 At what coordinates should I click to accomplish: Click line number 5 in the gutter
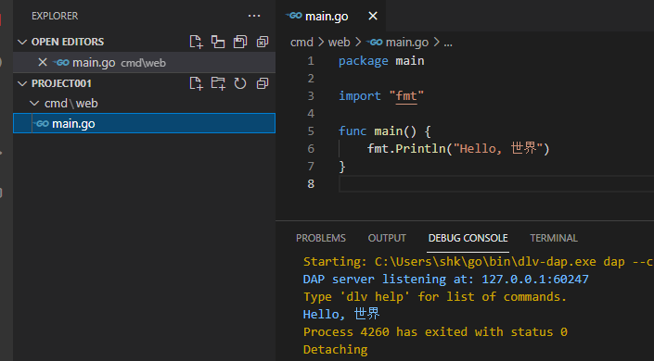click(x=311, y=131)
